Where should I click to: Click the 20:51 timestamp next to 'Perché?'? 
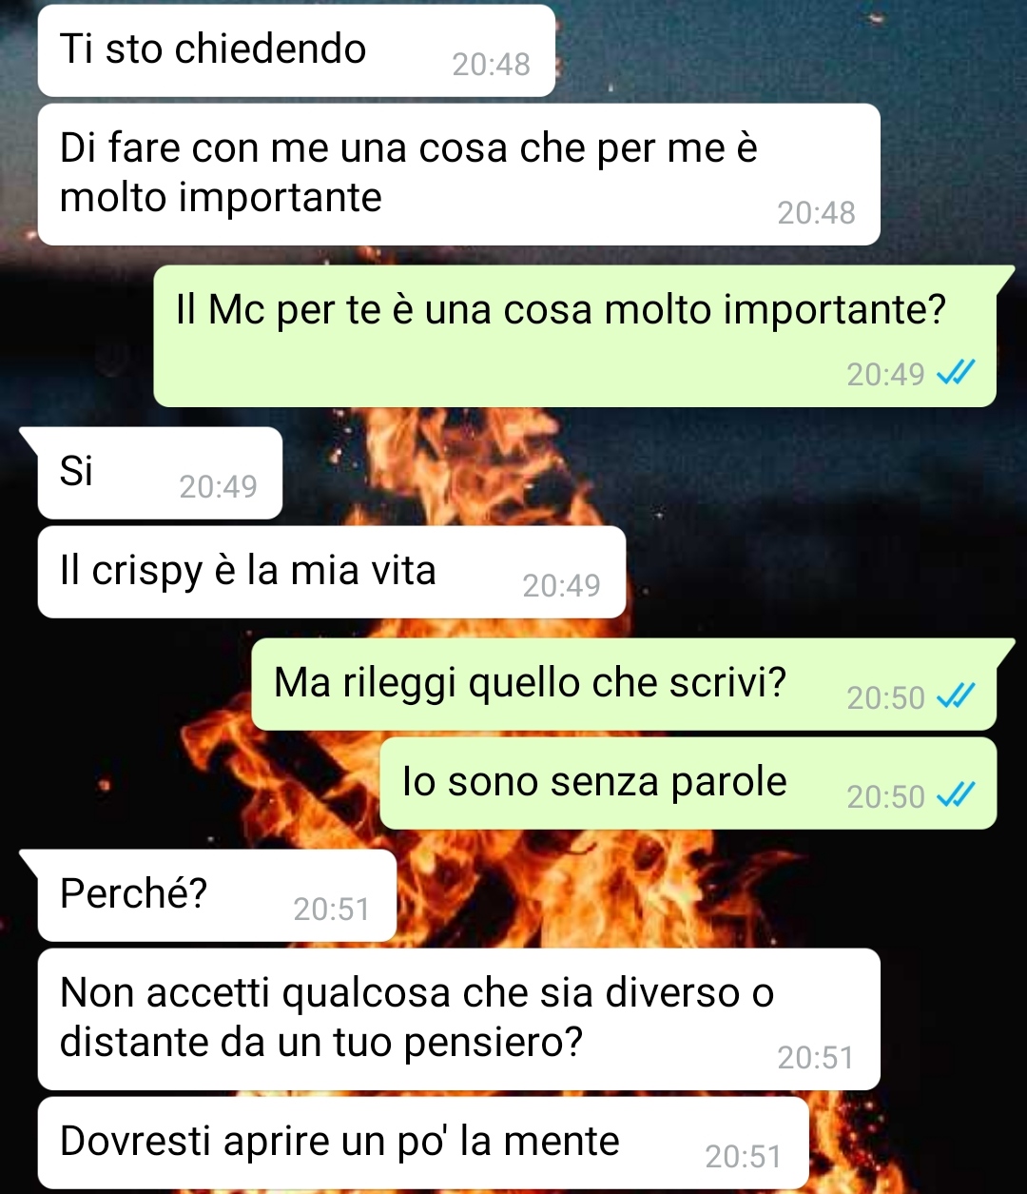[x=331, y=910]
